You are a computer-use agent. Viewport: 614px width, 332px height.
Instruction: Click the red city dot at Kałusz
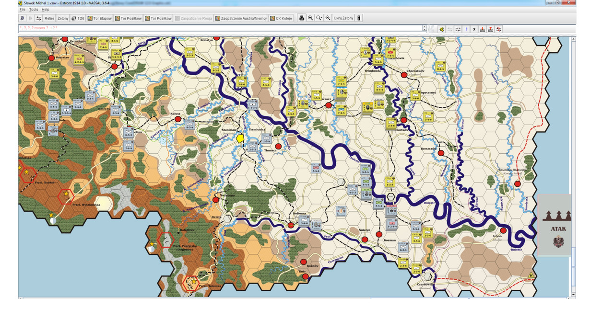(x=178, y=119)
